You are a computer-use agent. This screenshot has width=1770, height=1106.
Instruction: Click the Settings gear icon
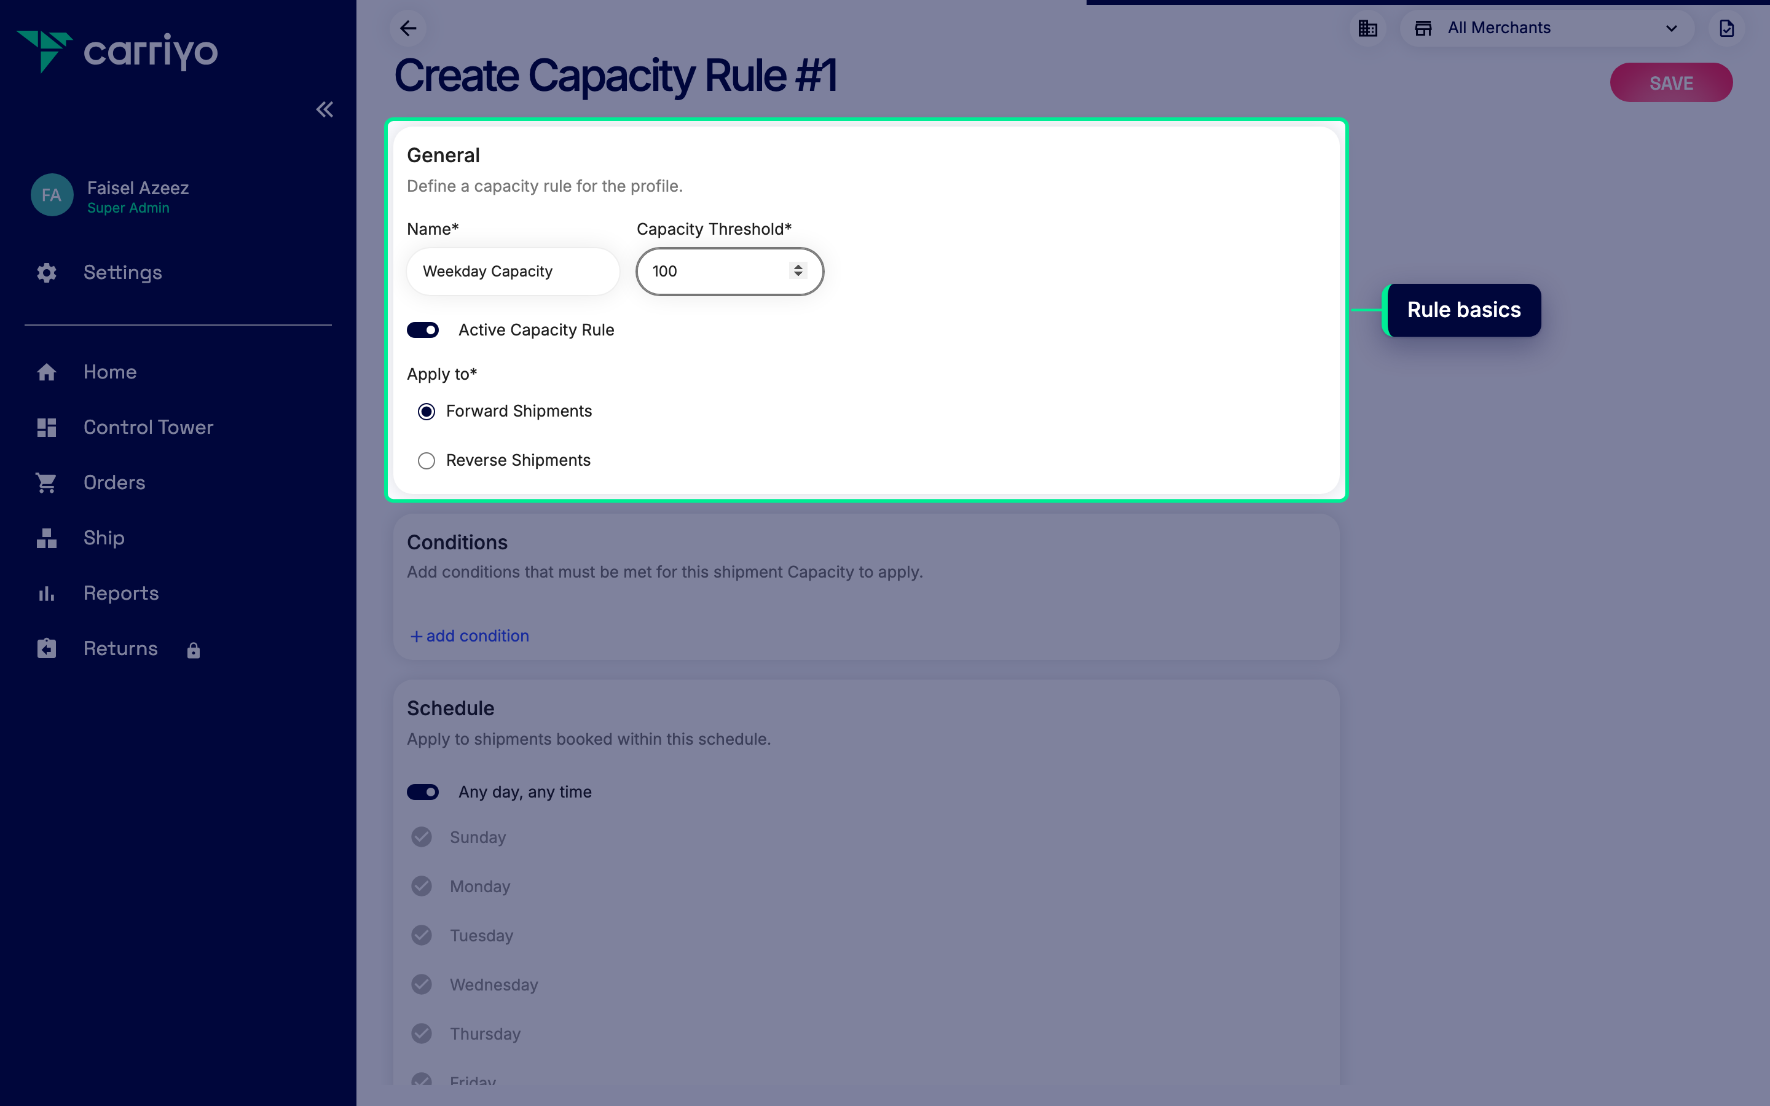pos(47,273)
